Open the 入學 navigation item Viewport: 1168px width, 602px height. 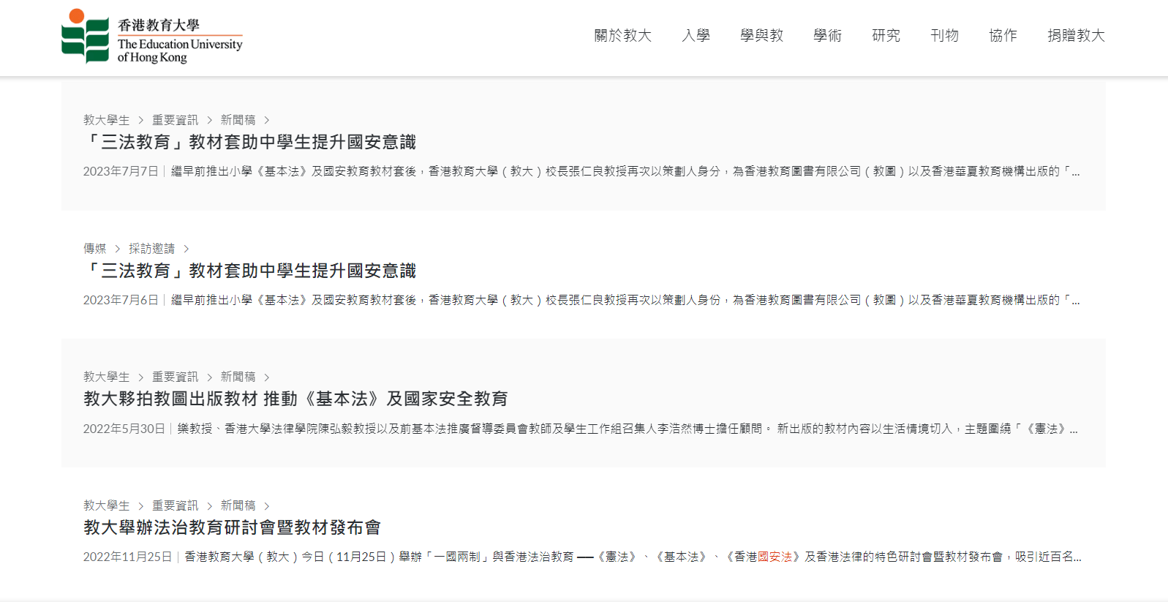[x=696, y=35]
